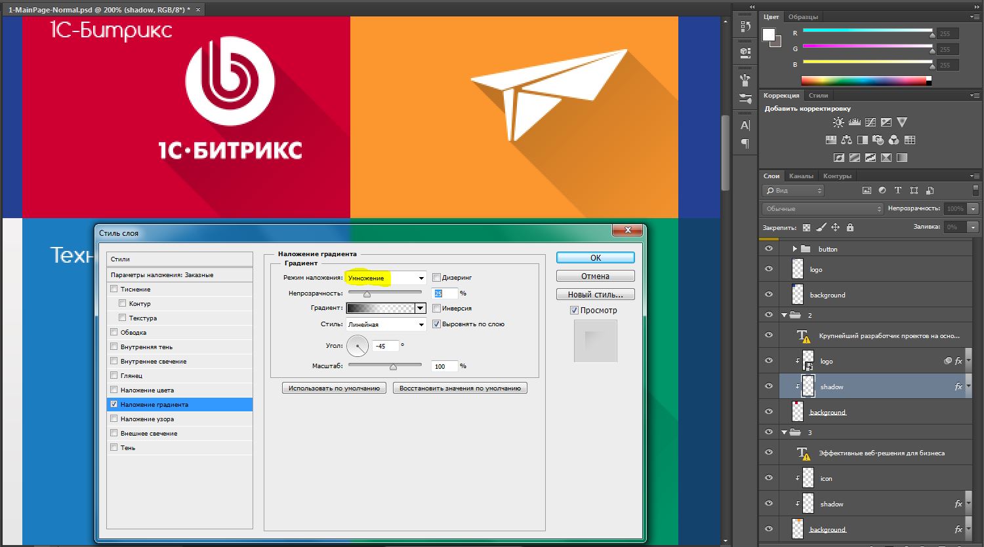Select the Параметры наложения: Заказные entry
The image size is (984, 547).
pyautogui.click(x=180, y=275)
